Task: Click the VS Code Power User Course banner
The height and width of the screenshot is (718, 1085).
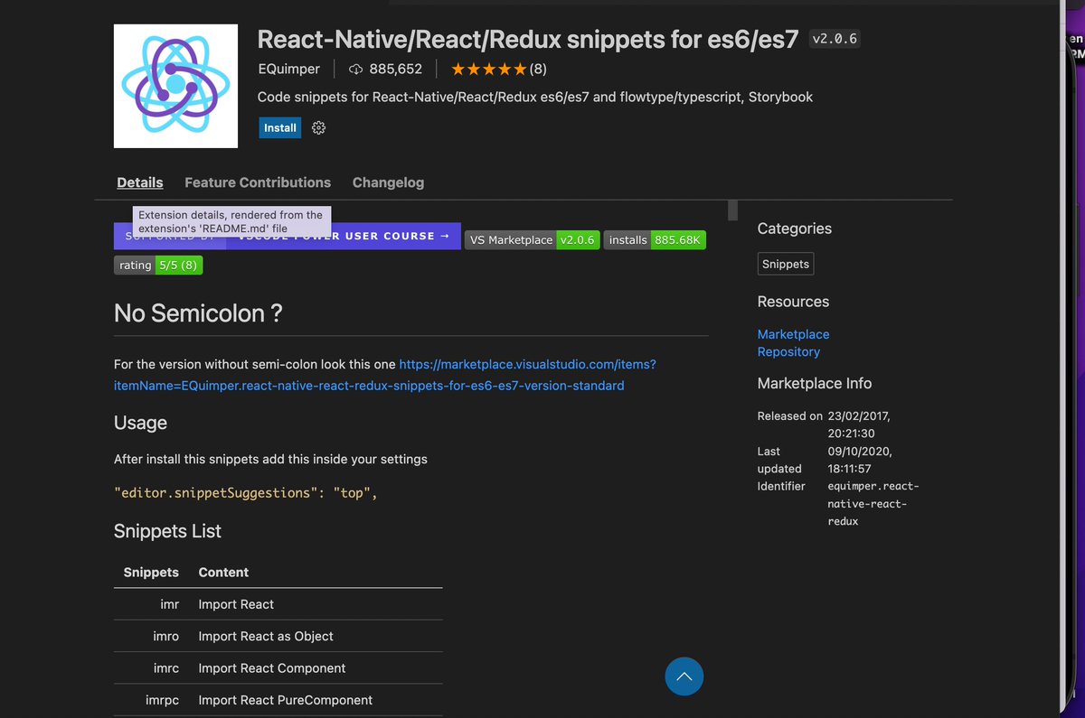Action: click(288, 237)
